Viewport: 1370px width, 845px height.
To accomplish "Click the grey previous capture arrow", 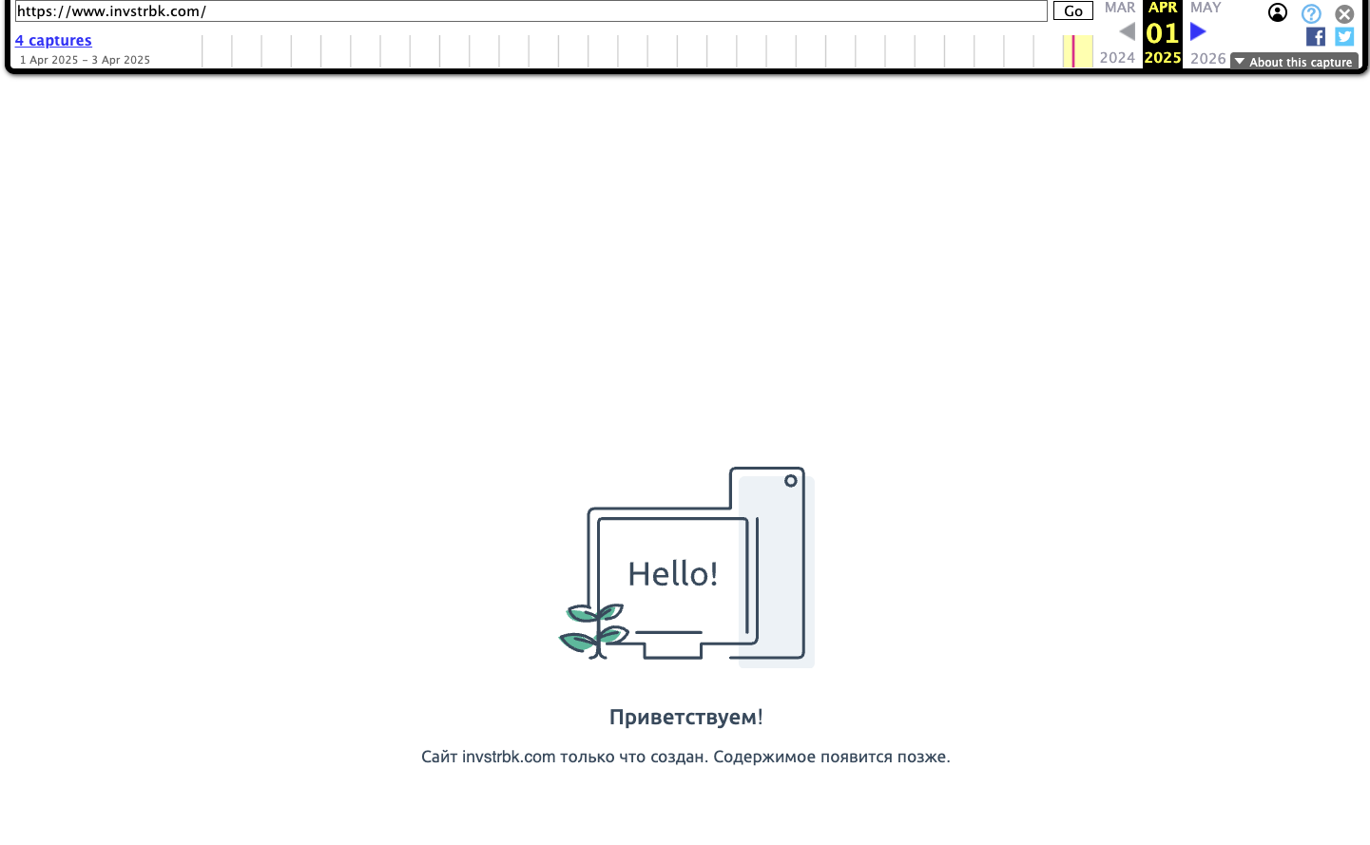I will pyautogui.click(x=1127, y=32).
